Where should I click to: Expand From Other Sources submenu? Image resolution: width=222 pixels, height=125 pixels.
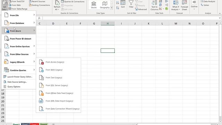19,54
